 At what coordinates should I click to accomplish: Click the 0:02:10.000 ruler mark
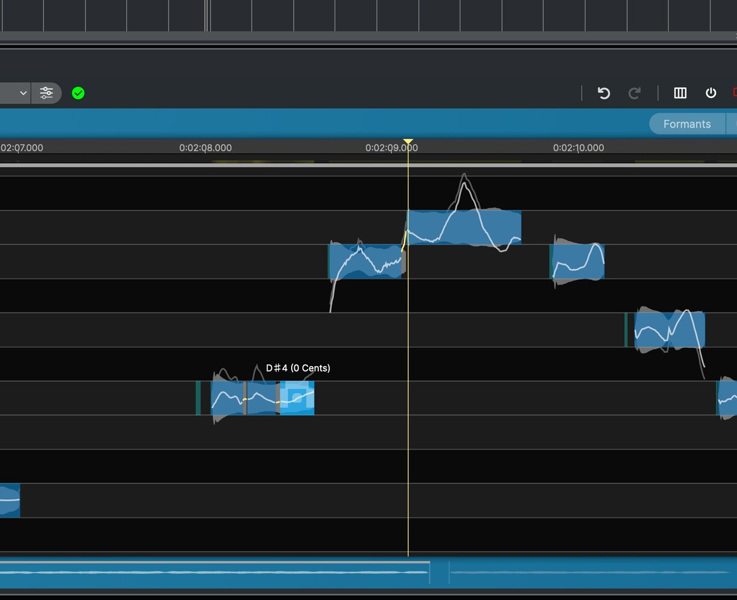[578, 147]
